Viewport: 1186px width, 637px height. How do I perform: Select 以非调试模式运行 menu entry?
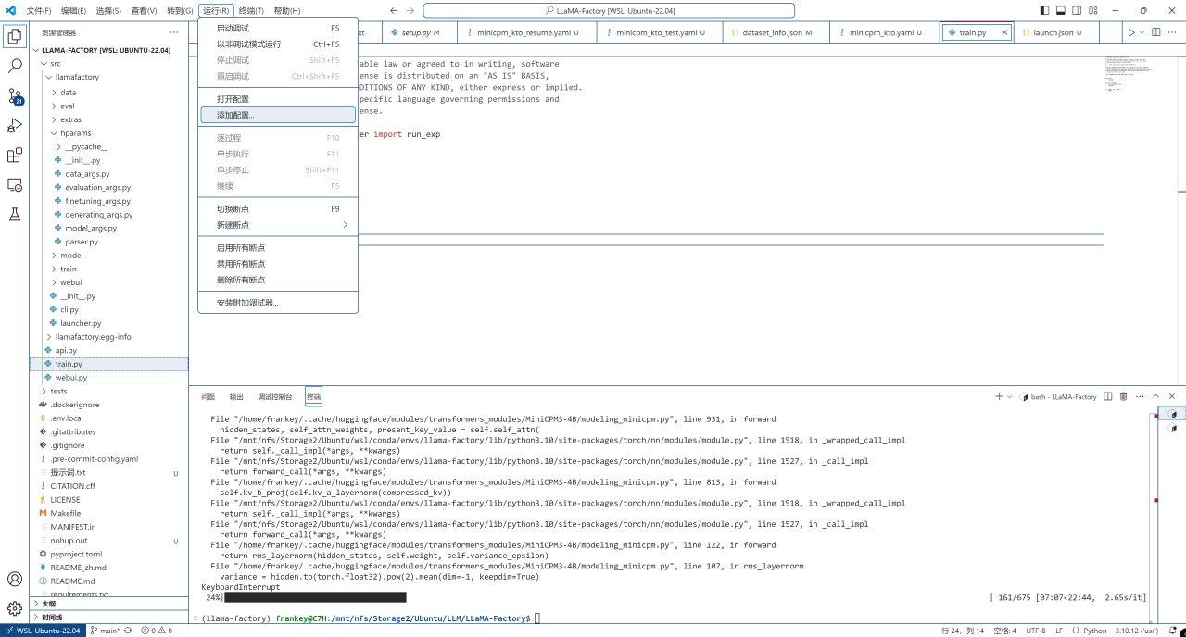coord(278,44)
